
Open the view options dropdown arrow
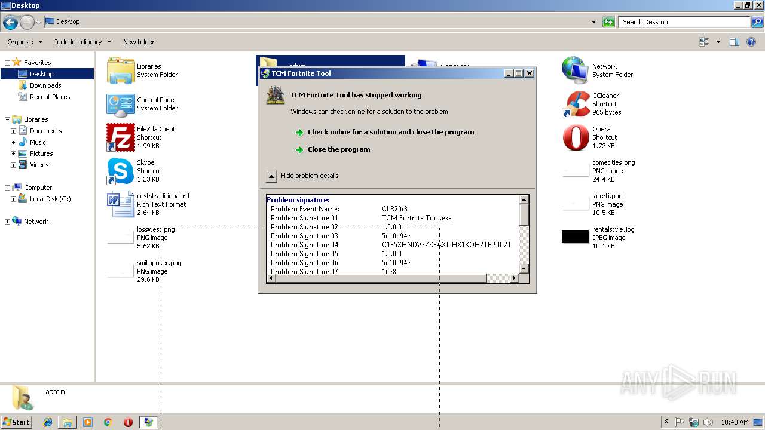coord(718,42)
